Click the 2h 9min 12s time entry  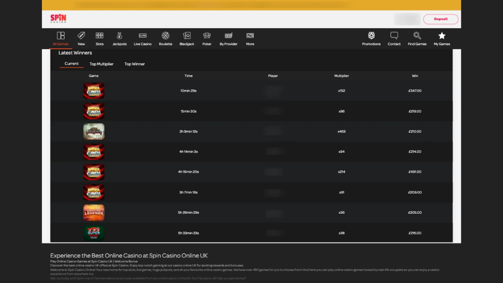(x=188, y=131)
